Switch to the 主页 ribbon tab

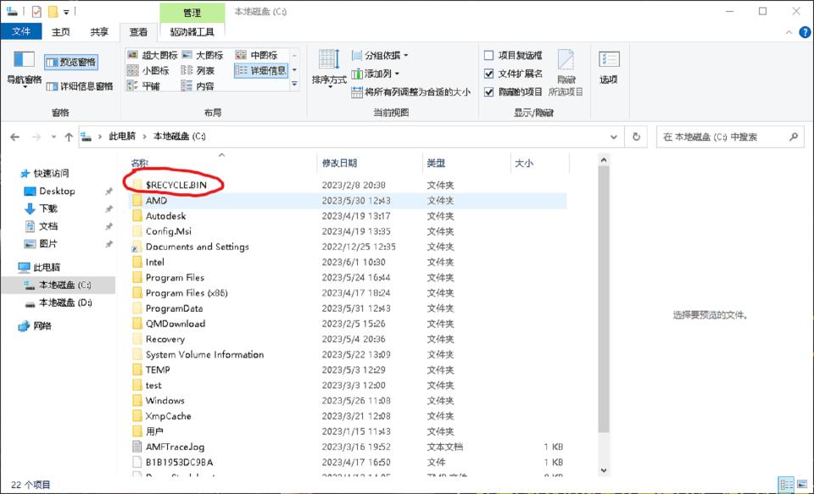pyautogui.click(x=61, y=31)
